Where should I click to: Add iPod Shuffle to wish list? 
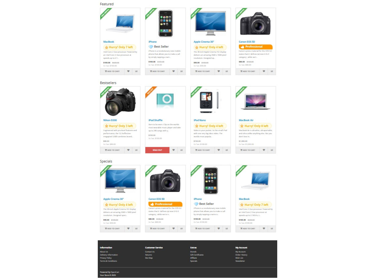coord(174,150)
